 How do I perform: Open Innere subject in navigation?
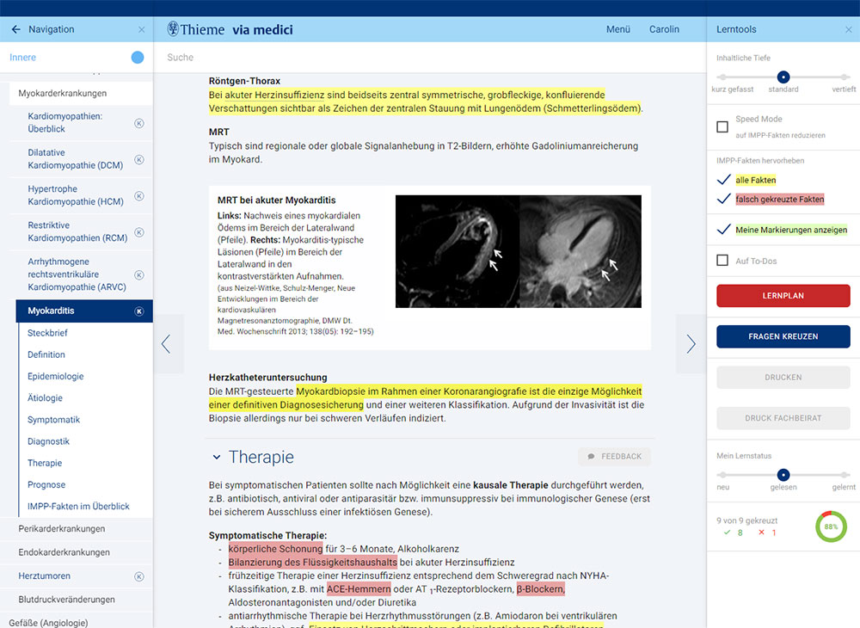pos(22,57)
